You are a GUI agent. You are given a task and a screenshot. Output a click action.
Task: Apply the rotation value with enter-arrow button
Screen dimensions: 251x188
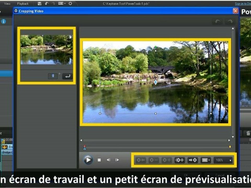(67, 76)
